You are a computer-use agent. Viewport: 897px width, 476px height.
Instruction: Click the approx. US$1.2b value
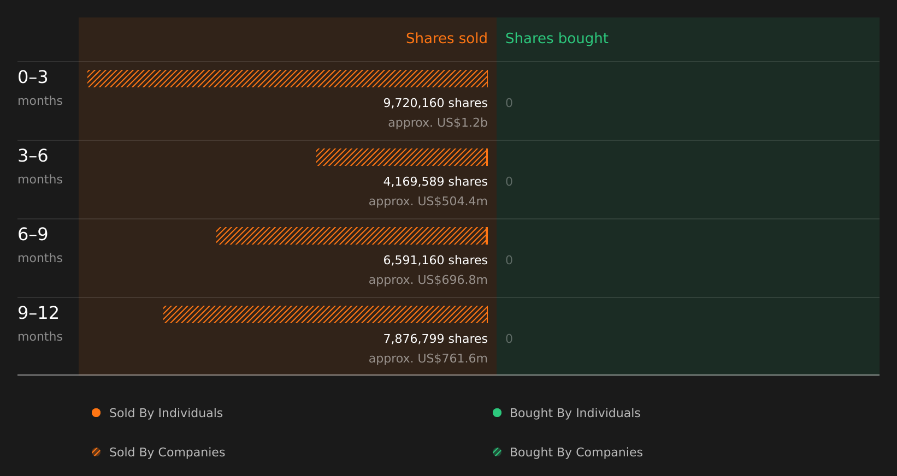click(438, 122)
